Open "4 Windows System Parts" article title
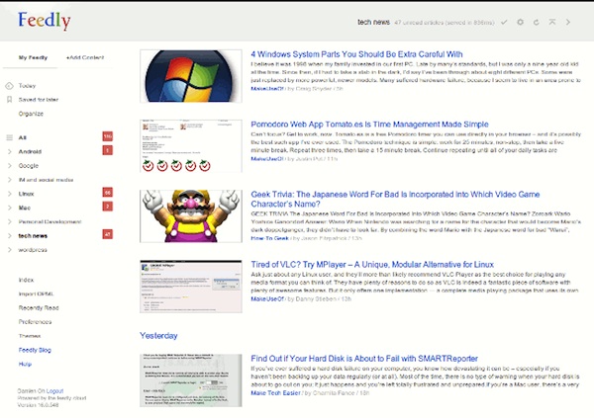The width and height of the screenshot is (594, 418). pos(356,54)
